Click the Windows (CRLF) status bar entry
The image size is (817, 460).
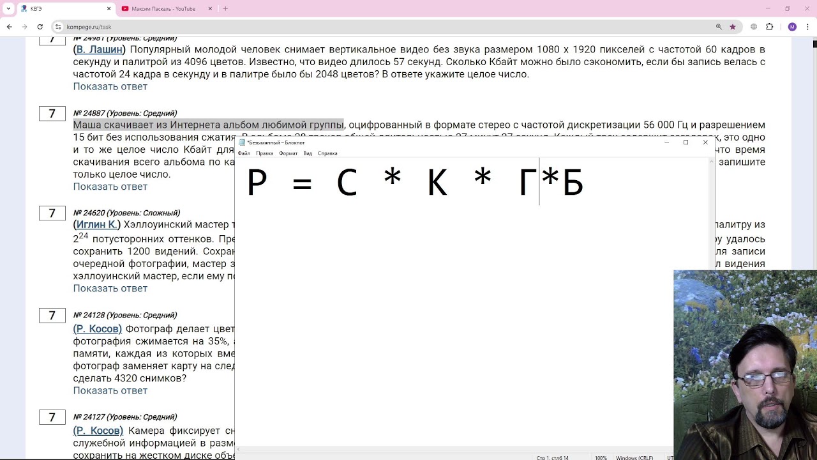click(634, 457)
